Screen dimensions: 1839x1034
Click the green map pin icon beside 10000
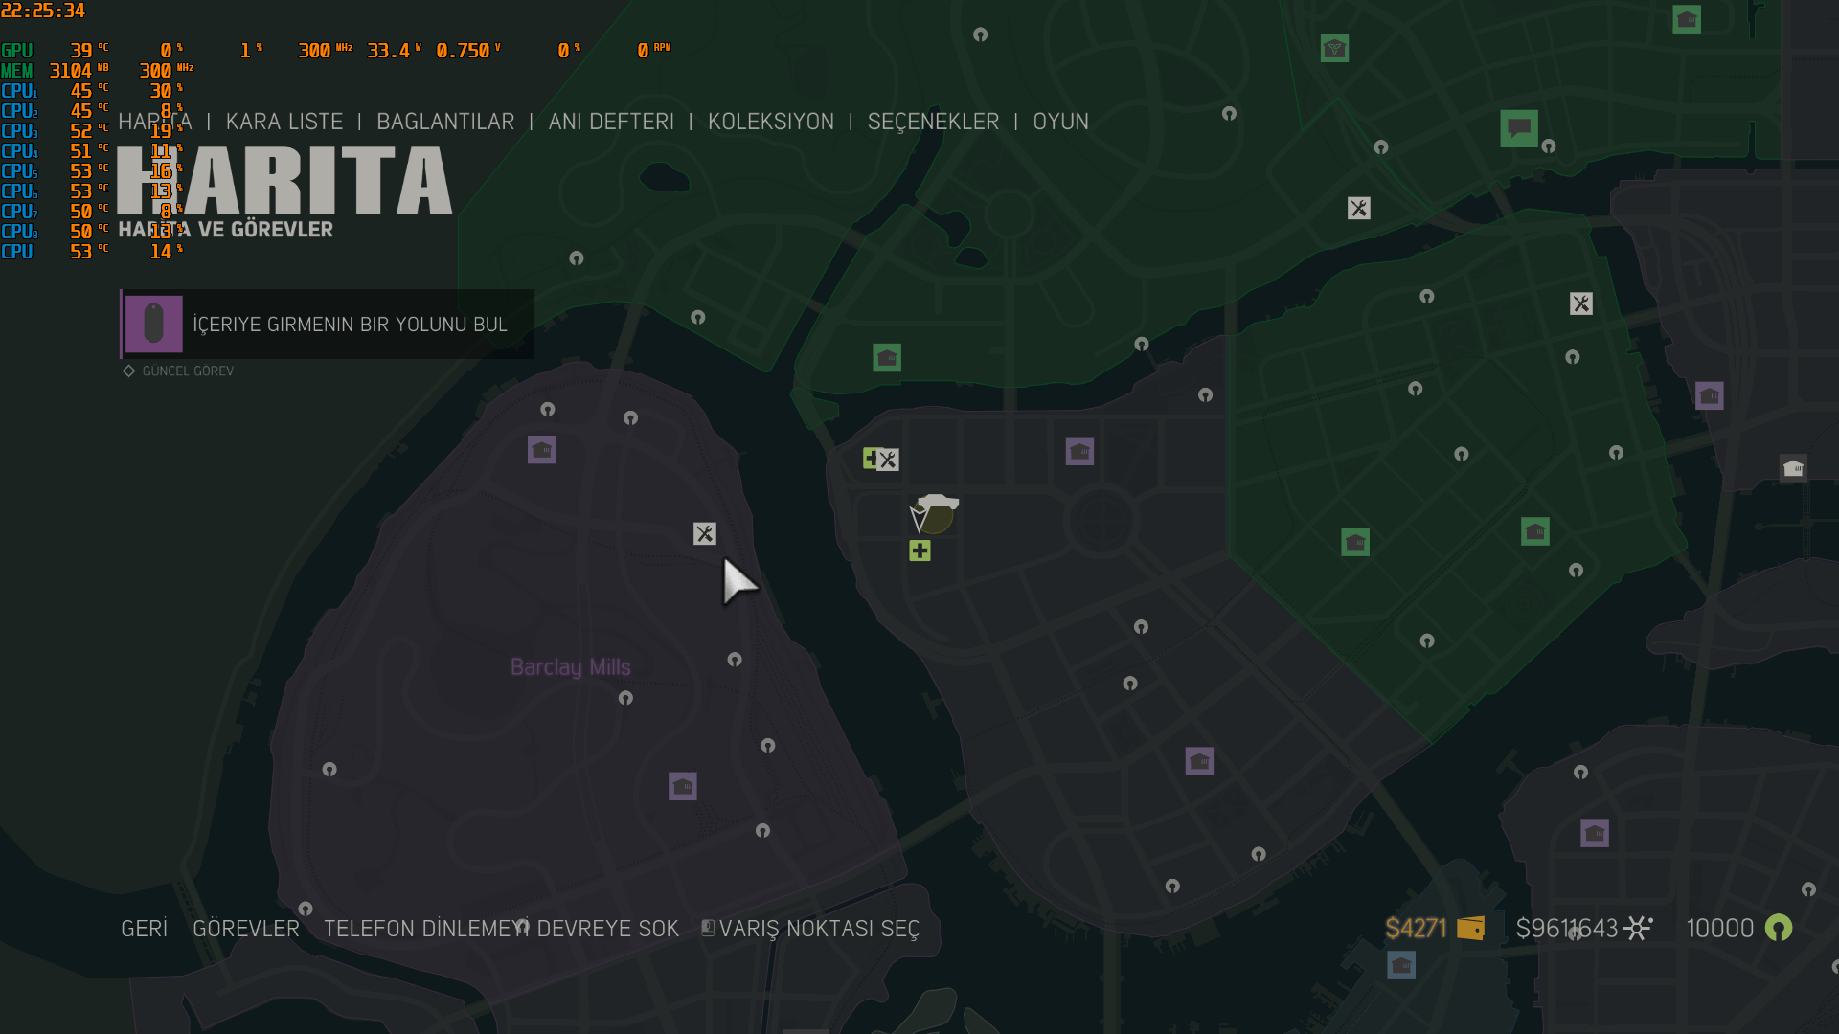[1778, 928]
